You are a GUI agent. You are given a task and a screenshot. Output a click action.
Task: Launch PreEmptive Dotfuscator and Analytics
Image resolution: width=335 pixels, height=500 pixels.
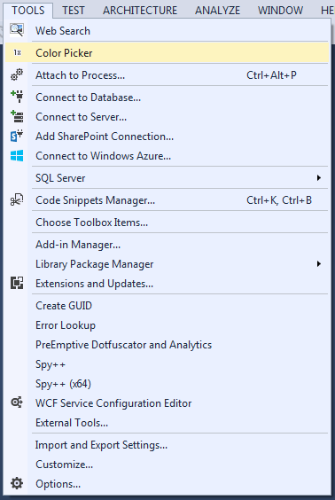pos(167,344)
